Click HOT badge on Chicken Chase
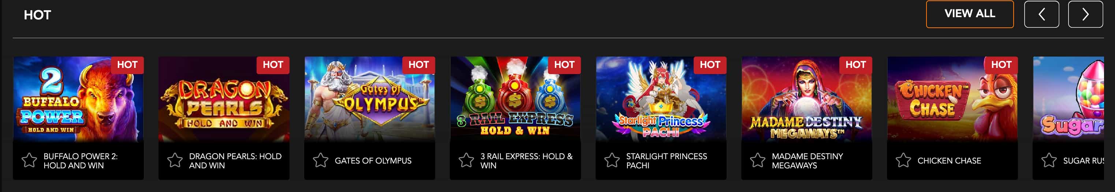The height and width of the screenshot is (192, 1115). tap(1001, 65)
